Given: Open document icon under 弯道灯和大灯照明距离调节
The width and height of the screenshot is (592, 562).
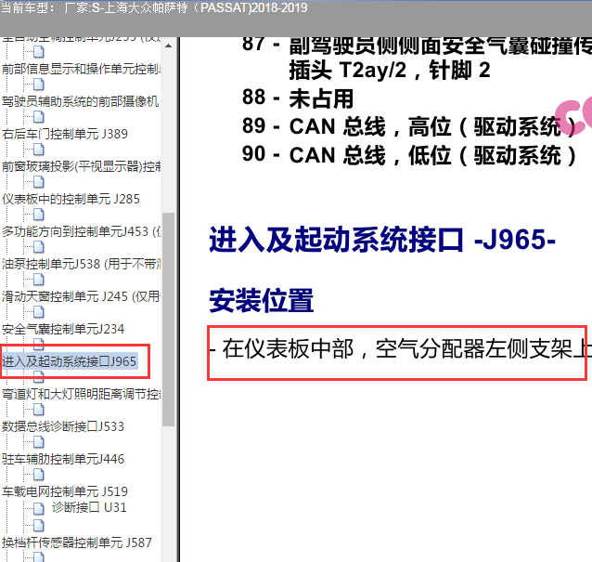Looking at the screenshot, I should tap(39, 410).
